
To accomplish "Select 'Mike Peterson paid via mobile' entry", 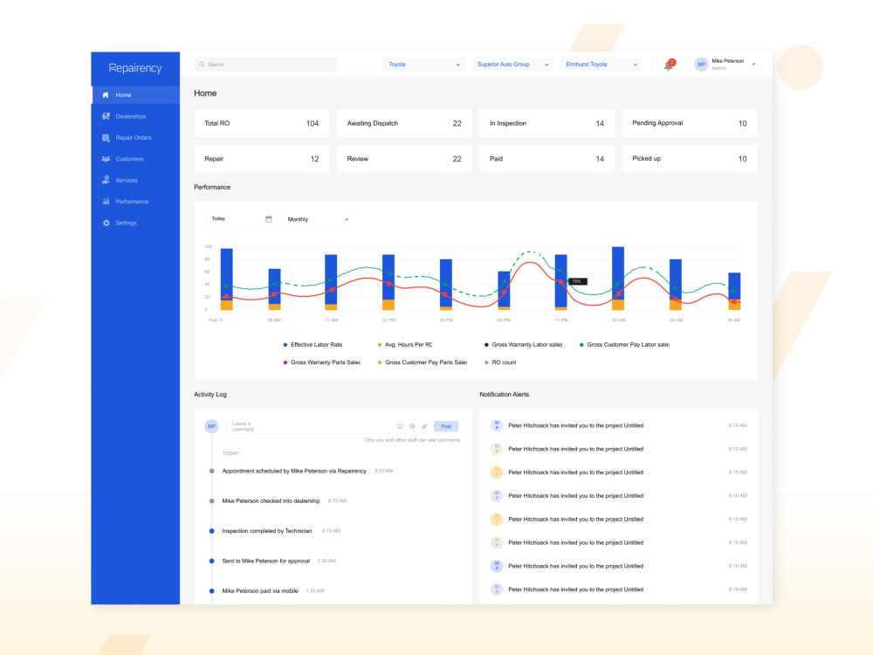I will (260, 591).
